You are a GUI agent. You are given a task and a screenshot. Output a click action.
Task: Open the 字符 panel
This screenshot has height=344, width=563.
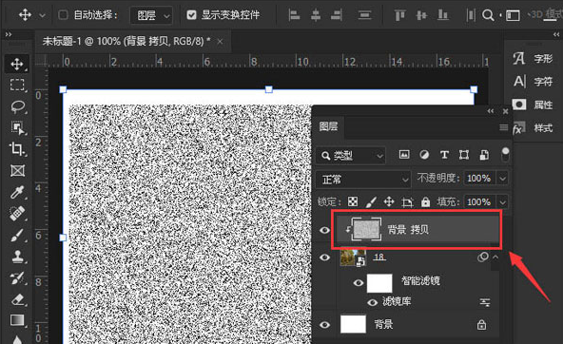pos(533,82)
